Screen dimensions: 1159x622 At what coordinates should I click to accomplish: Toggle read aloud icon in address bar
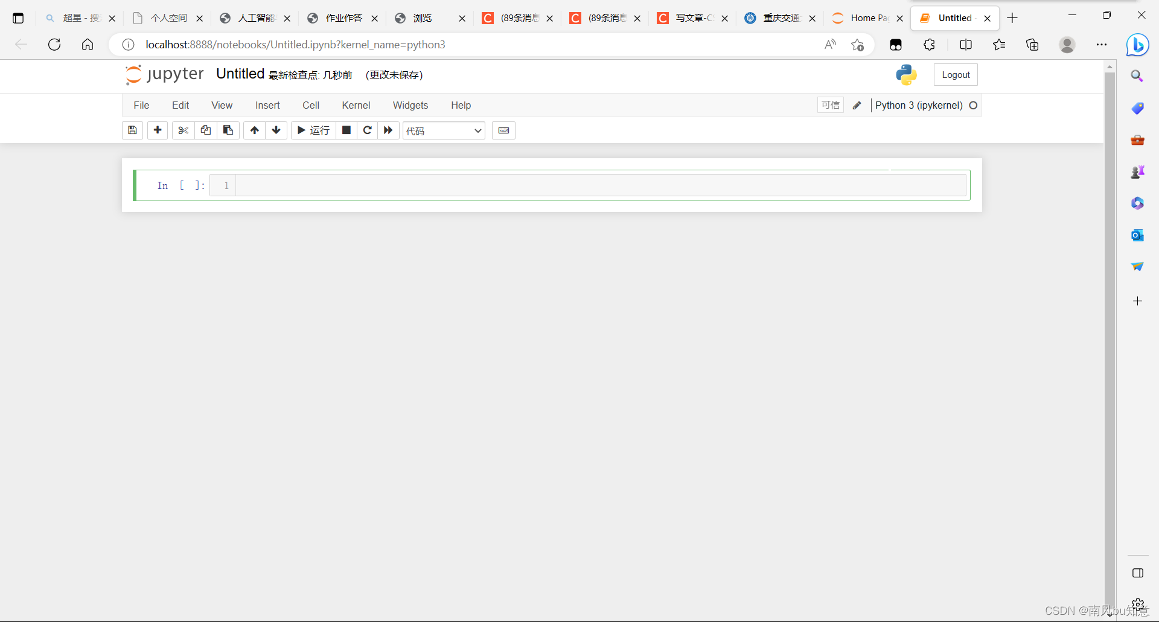[831, 45]
